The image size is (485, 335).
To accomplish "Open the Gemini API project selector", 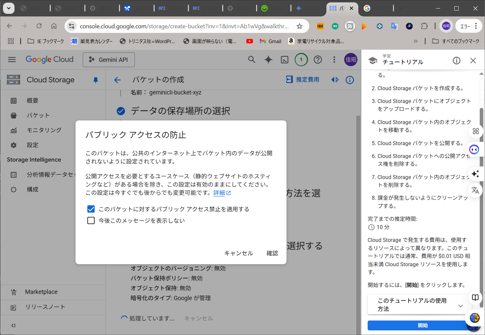I will [109, 60].
